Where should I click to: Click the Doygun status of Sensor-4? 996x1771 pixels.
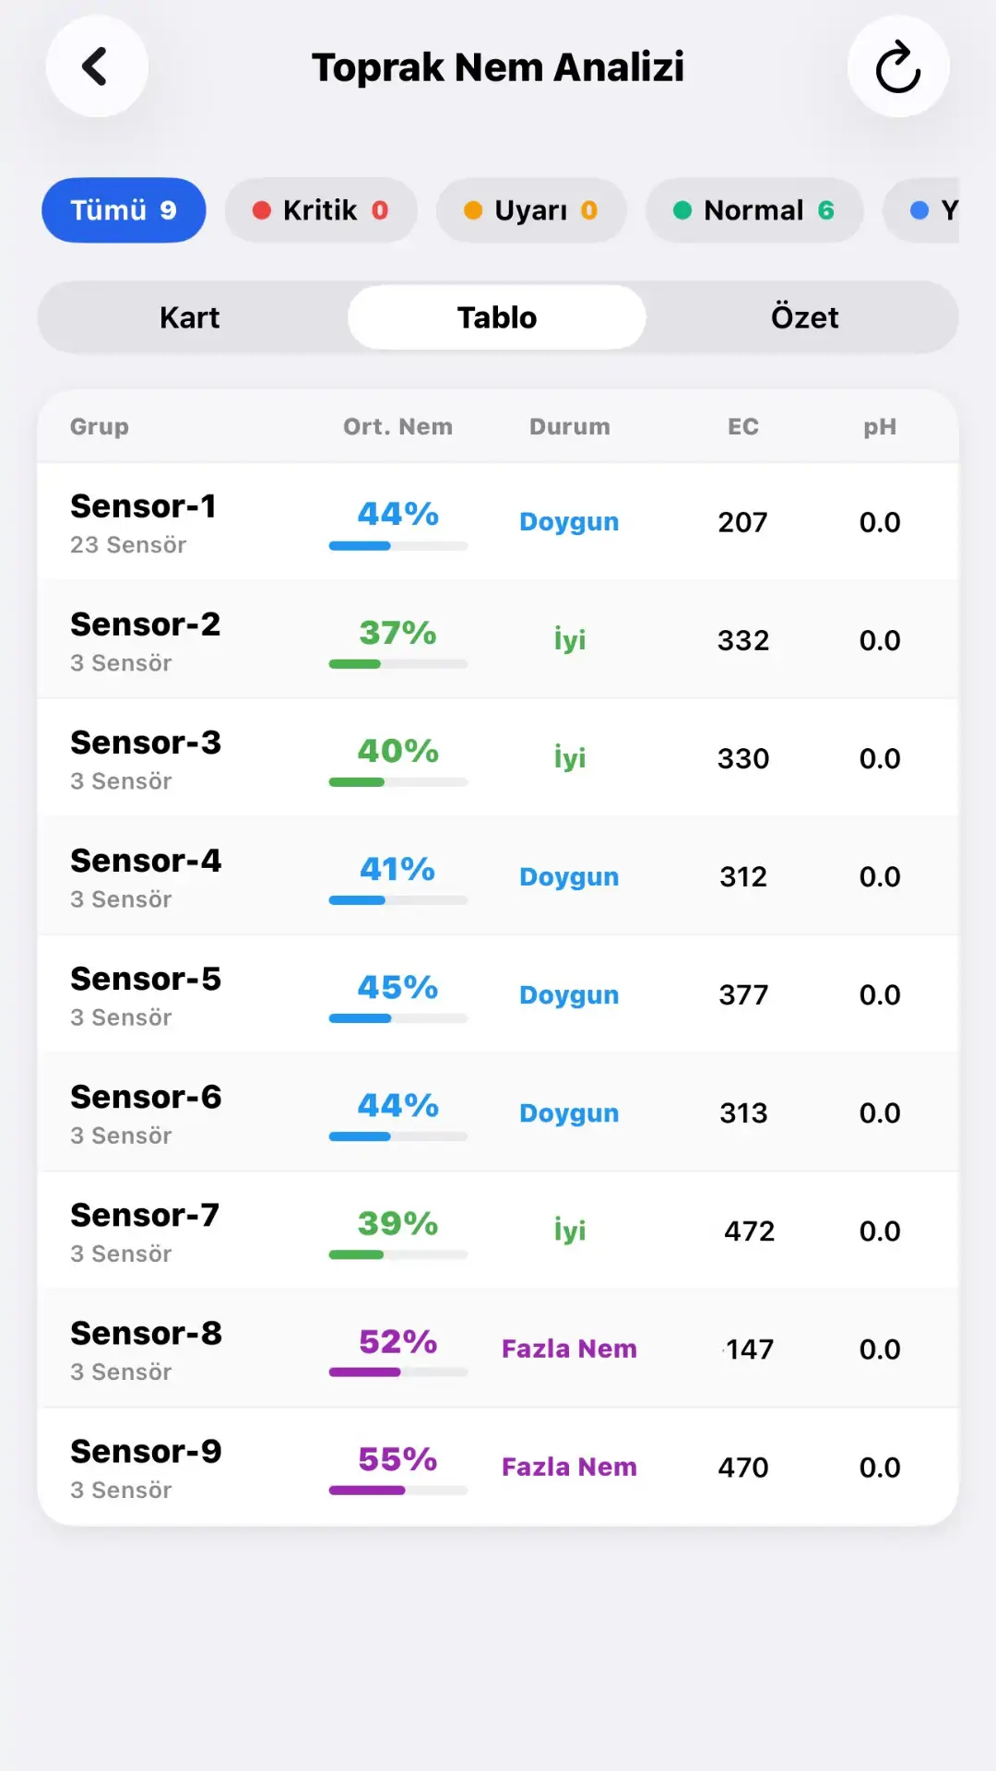(569, 876)
